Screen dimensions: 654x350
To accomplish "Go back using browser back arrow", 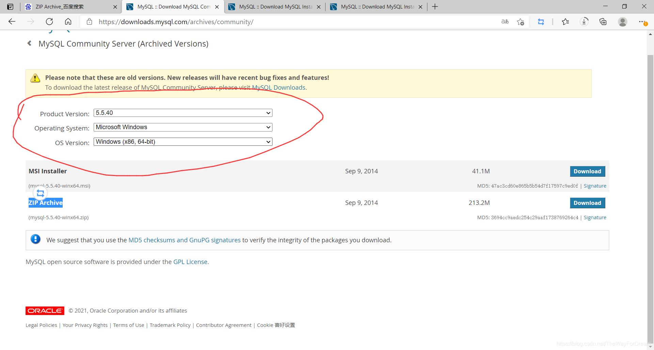I will tap(12, 22).
